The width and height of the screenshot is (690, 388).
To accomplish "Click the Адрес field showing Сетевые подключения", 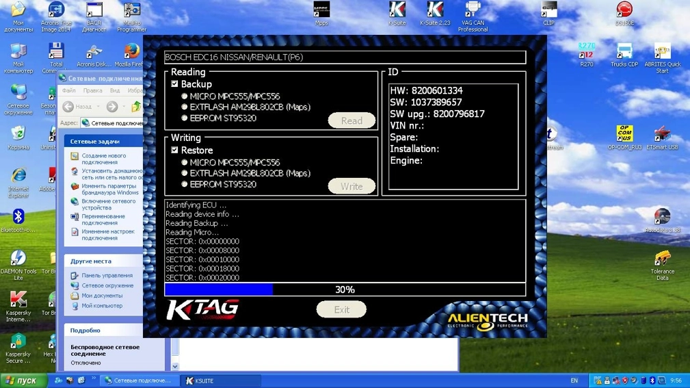I will click(x=112, y=123).
